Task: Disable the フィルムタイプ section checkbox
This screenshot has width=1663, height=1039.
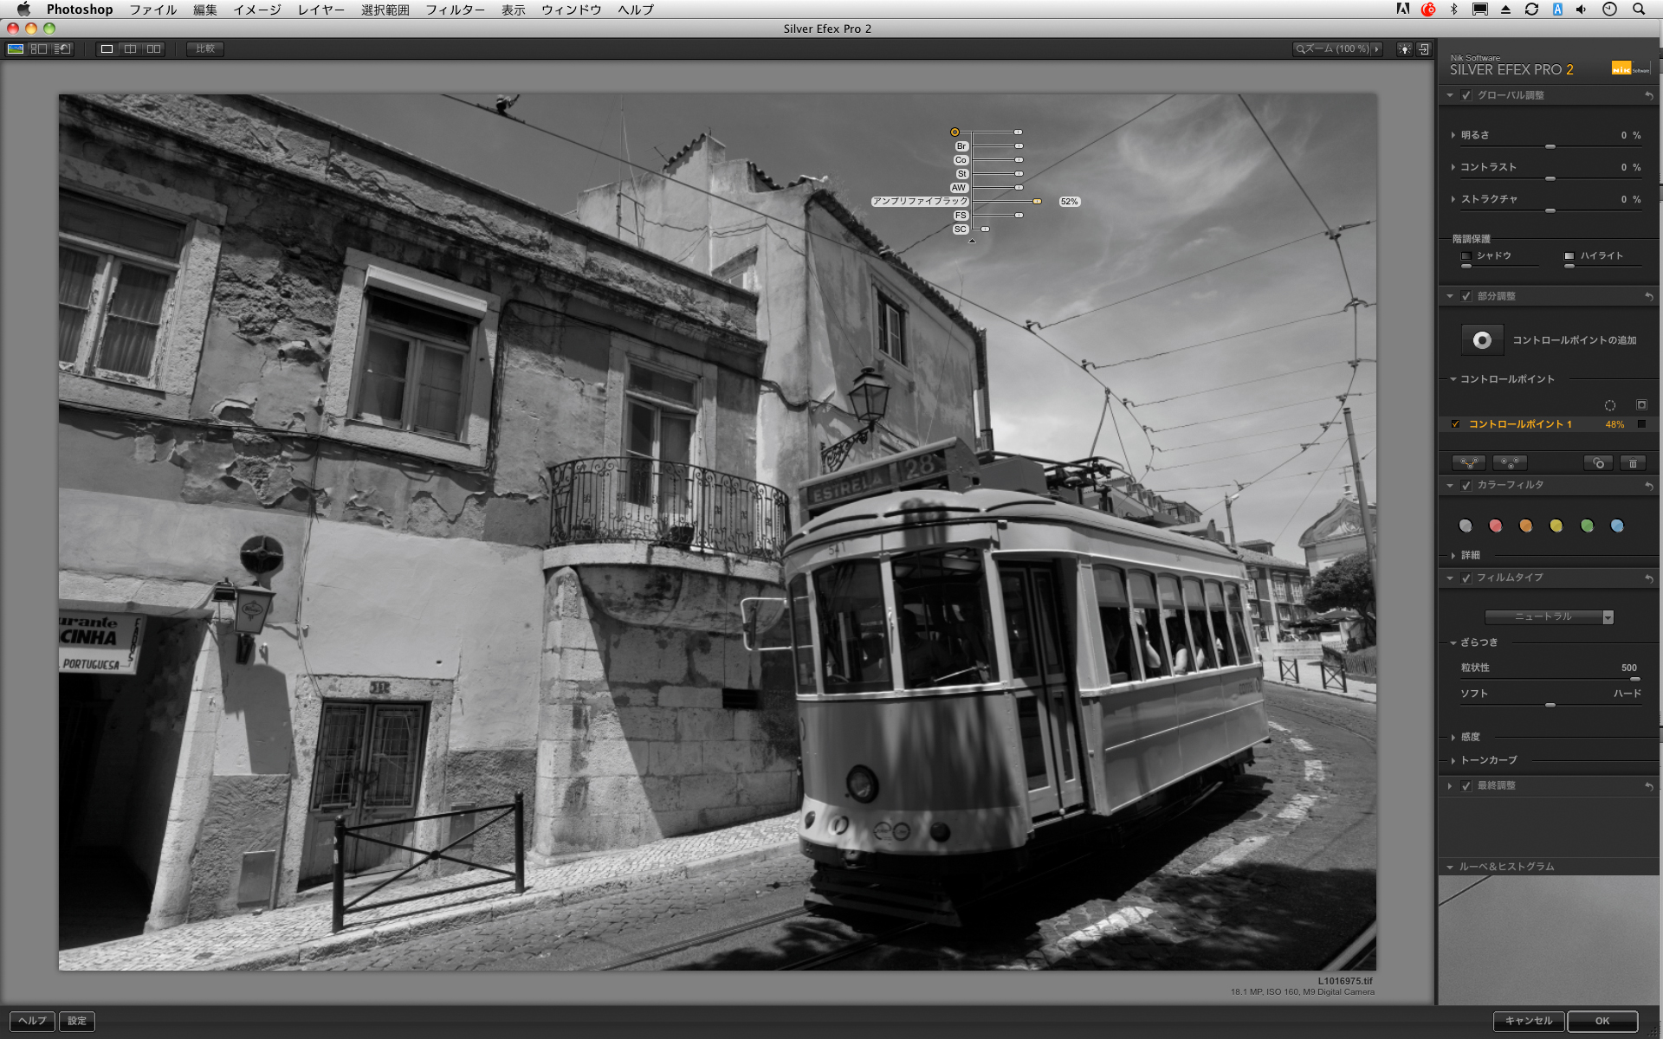Action: pos(1466,578)
